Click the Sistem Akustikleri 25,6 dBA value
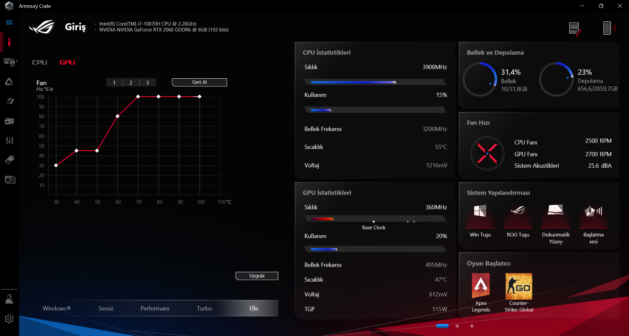The image size is (629, 336). tap(600, 166)
